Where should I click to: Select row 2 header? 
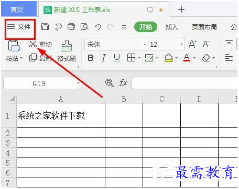click(8, 133)
